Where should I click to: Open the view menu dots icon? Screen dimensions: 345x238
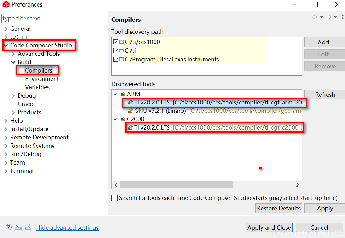click(x=343, y=17)
